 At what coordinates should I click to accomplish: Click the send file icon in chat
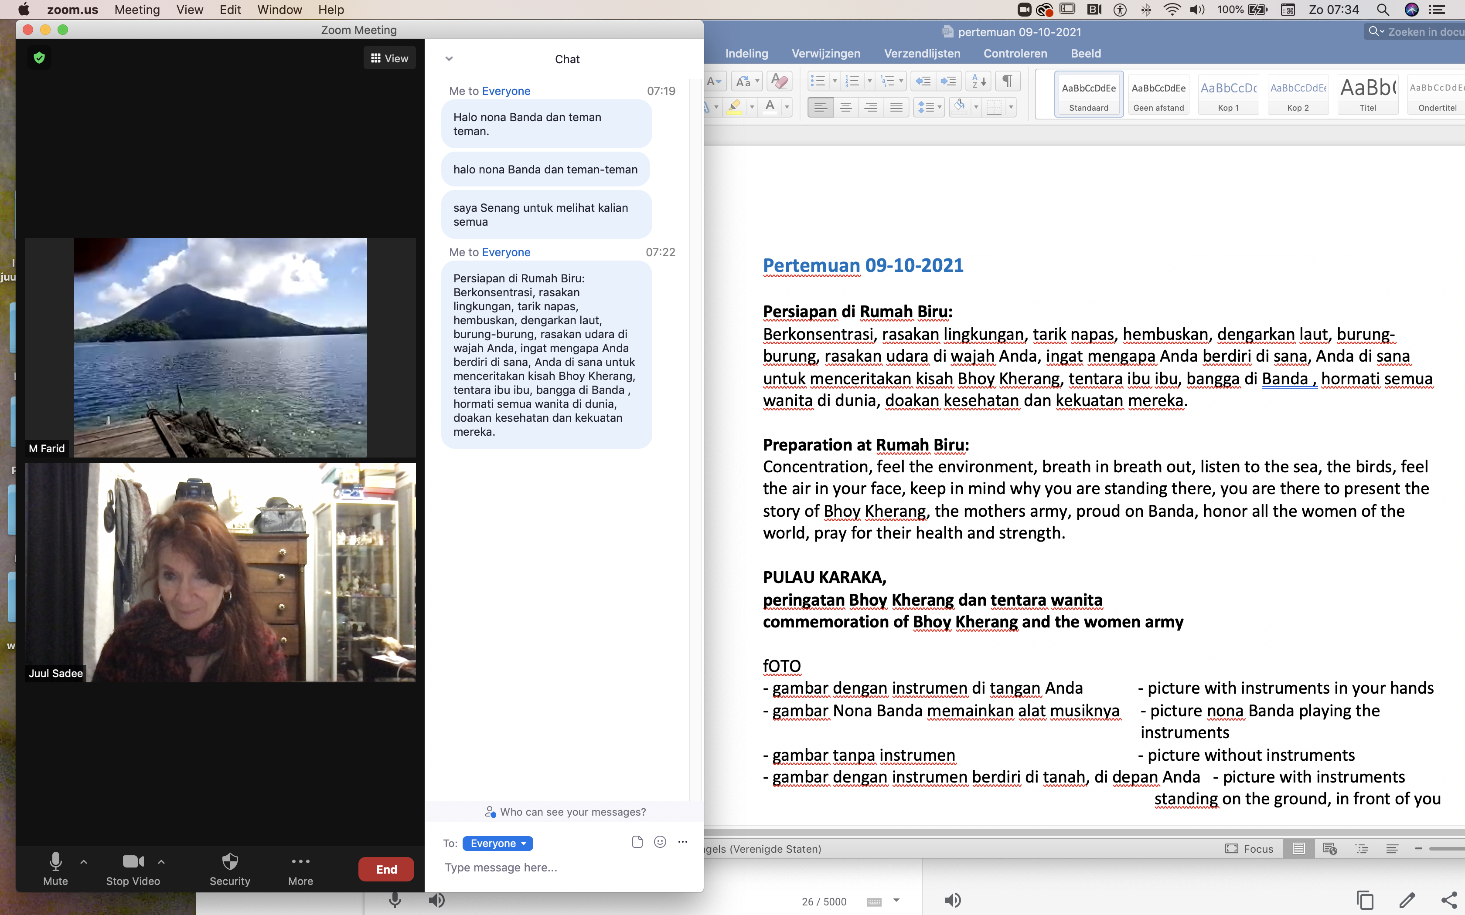point(637,842)
